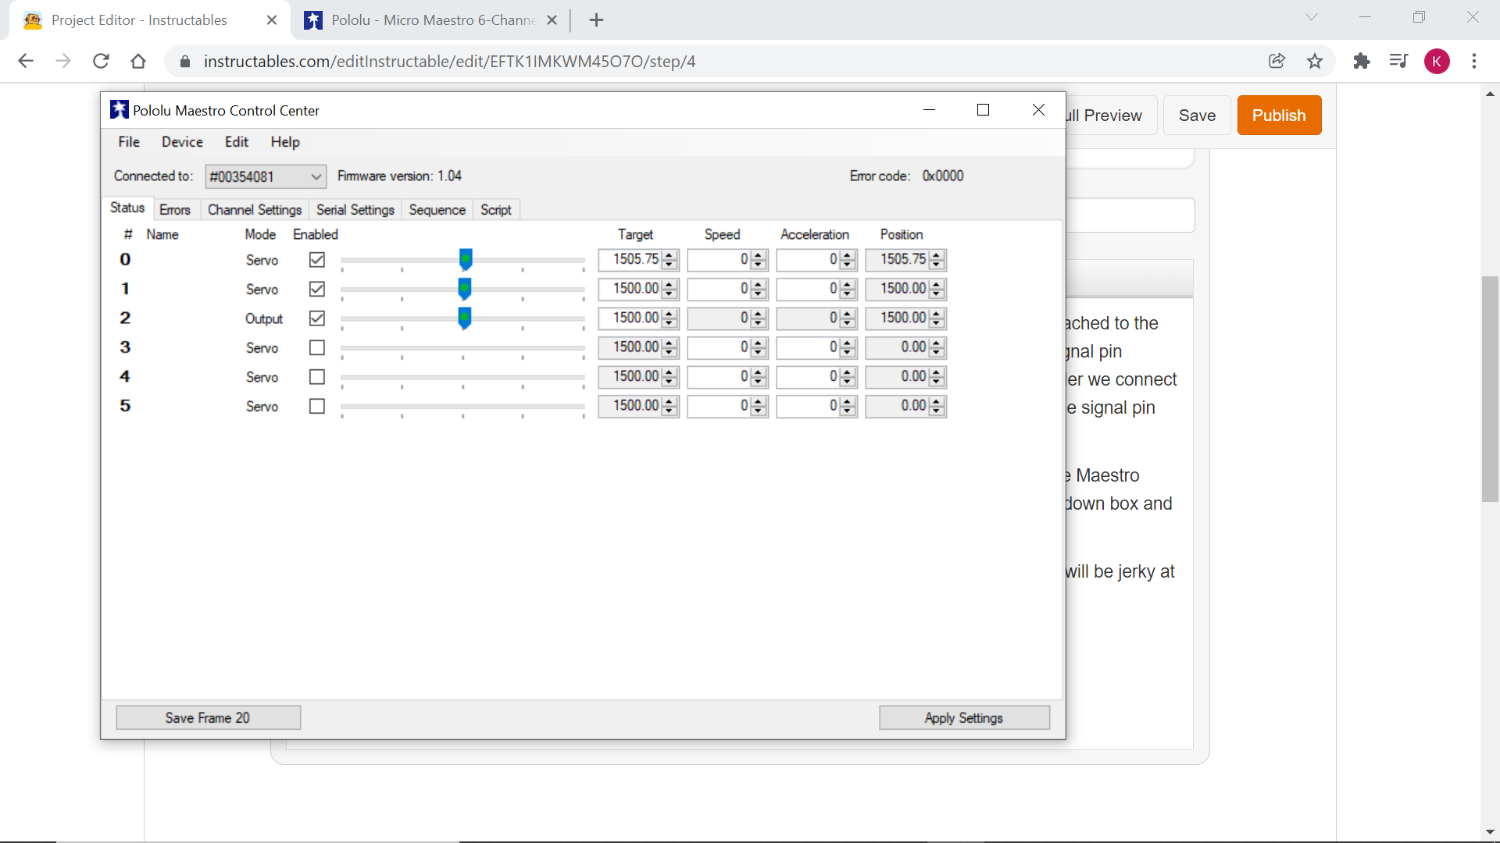
Task: Uncheck Enabled for channel 0 servo
Action: point(316,259)
